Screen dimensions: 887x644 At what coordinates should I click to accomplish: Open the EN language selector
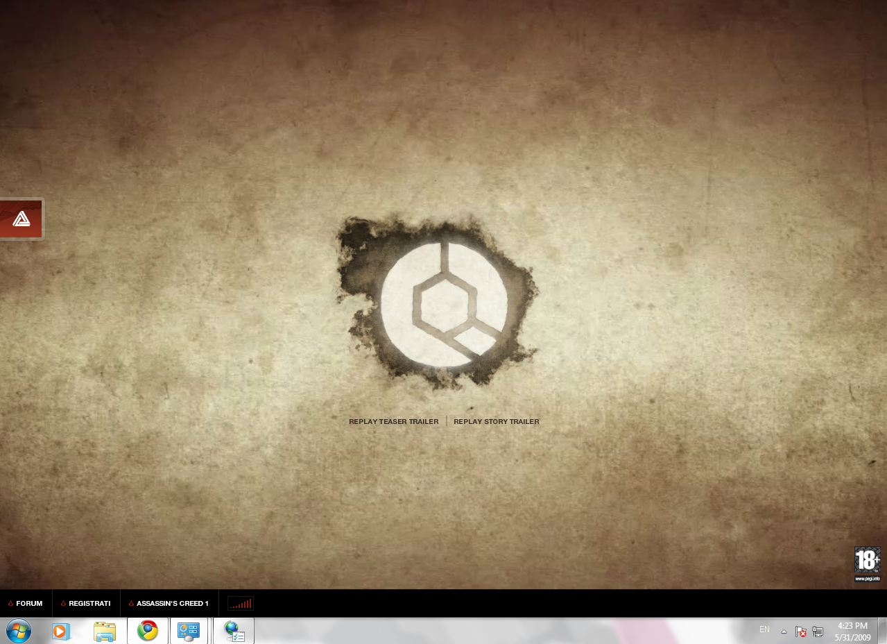click(x=764, y=629)
